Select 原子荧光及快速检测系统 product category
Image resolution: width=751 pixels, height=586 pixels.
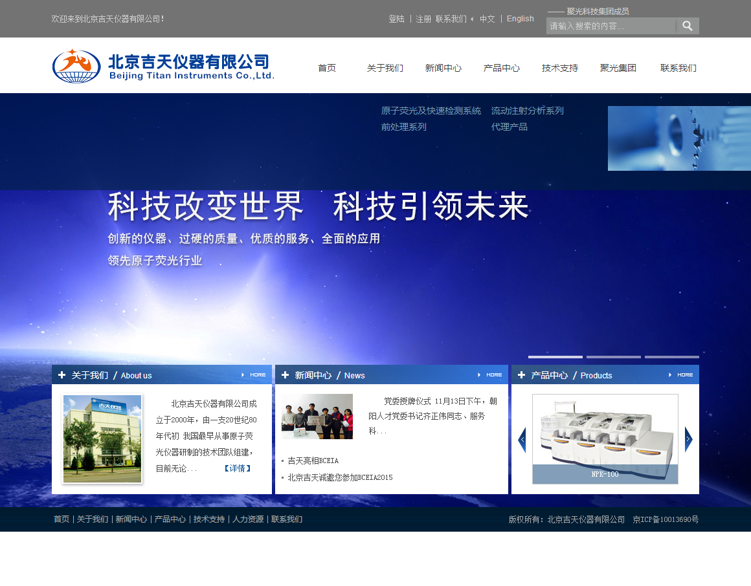click(431, 111)
